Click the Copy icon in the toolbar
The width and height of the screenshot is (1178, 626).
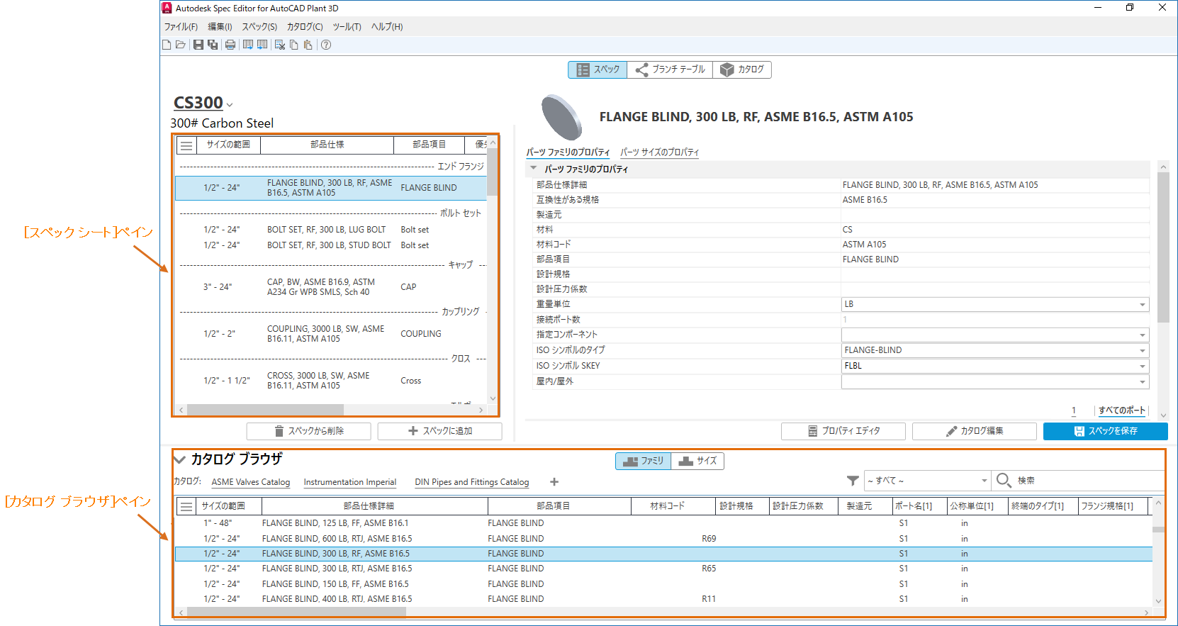(294, 45)
